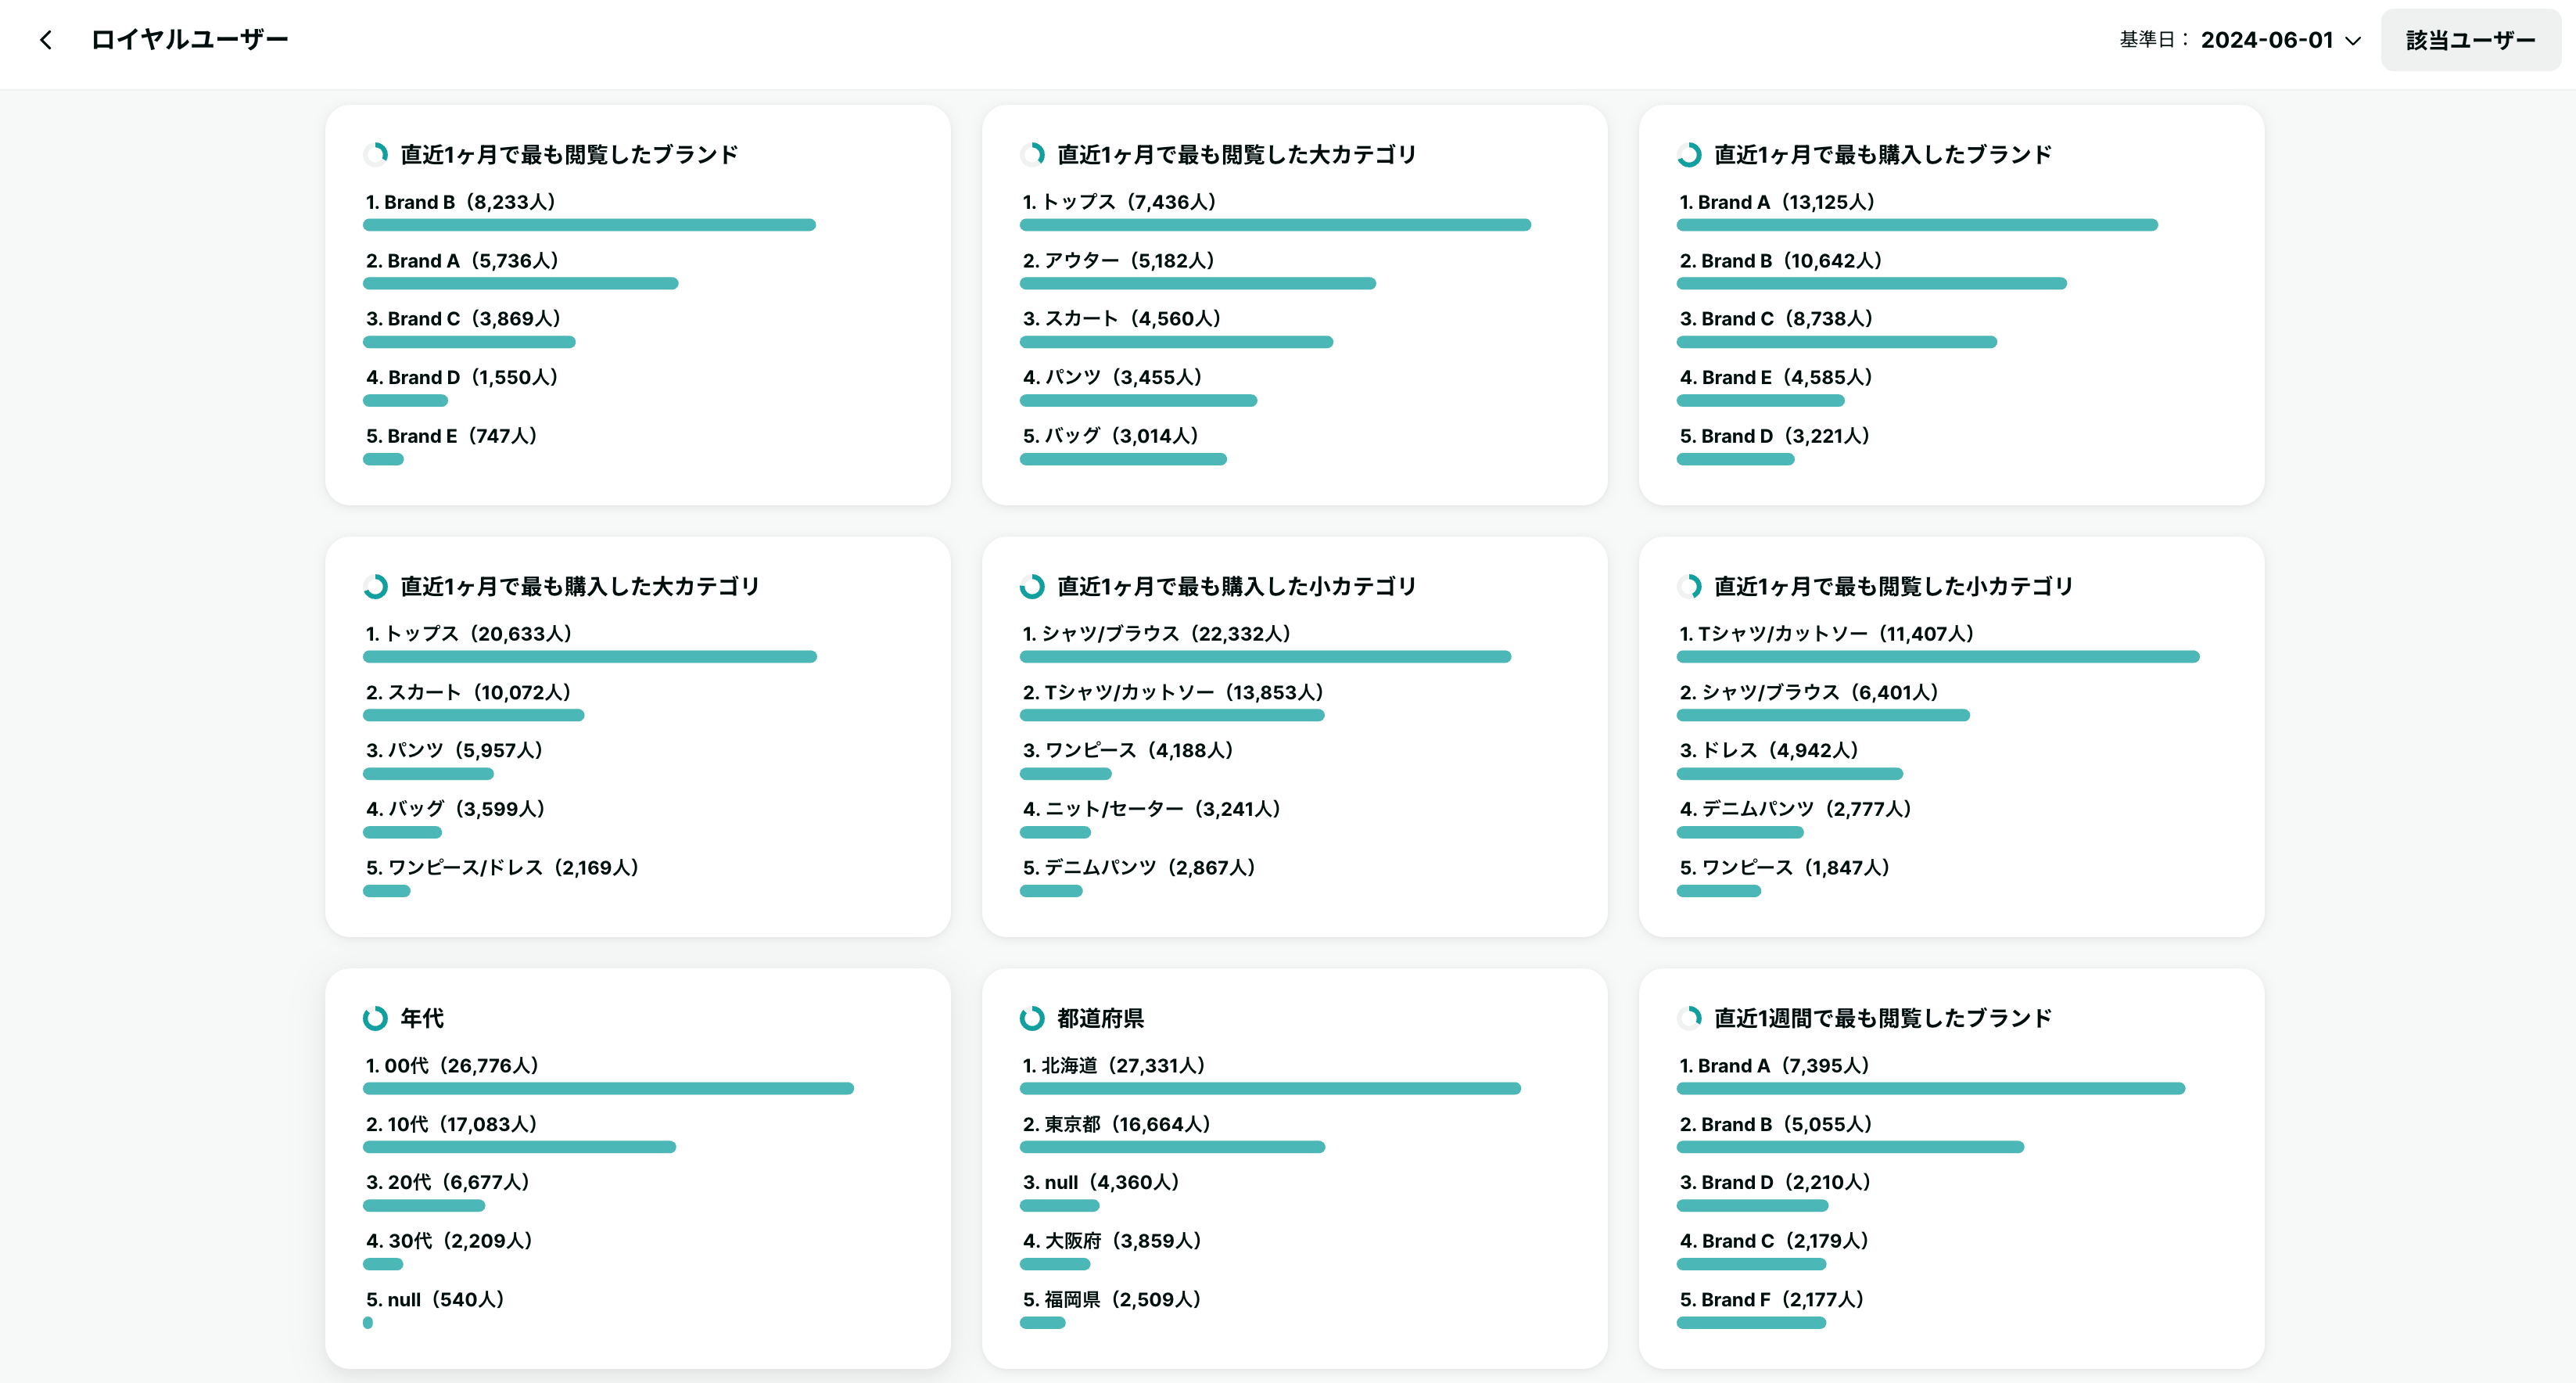Select the 北海道 (27,331人) prefecture row
Screen dimensions: 2576x1383
pos(1113,1065)
